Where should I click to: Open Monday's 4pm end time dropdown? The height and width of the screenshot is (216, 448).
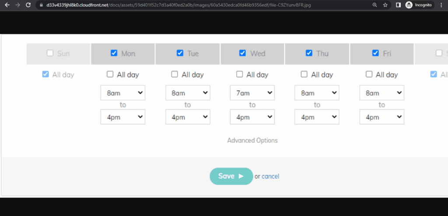pos(123,117)
